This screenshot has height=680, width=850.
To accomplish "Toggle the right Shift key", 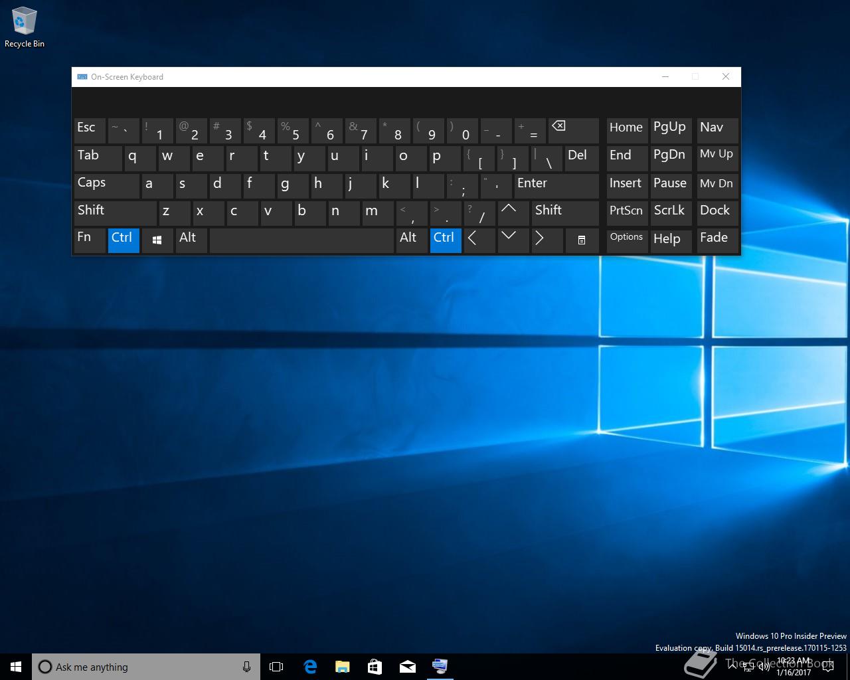I will pos(565,213).
